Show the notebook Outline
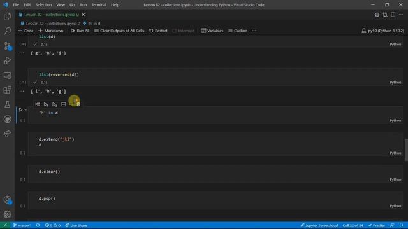The height and width of the screenshot is (229, 408). tap(238, 31)
